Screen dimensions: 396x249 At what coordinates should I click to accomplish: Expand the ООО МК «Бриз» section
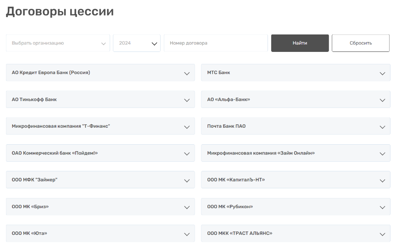[x=100, y=207]
